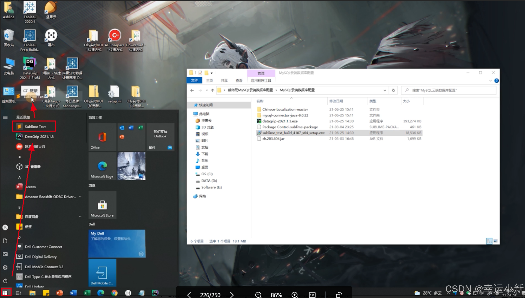The image size is (525, 298).
Task: Zoom in with the magnifier plus icon
Action: 295,295
